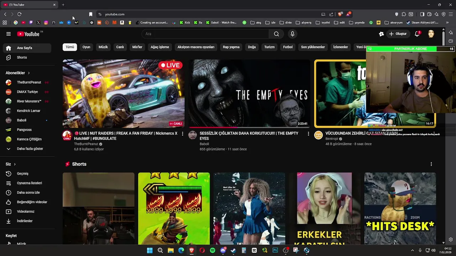Go back with browser back arrow

[x=5, y=14]
